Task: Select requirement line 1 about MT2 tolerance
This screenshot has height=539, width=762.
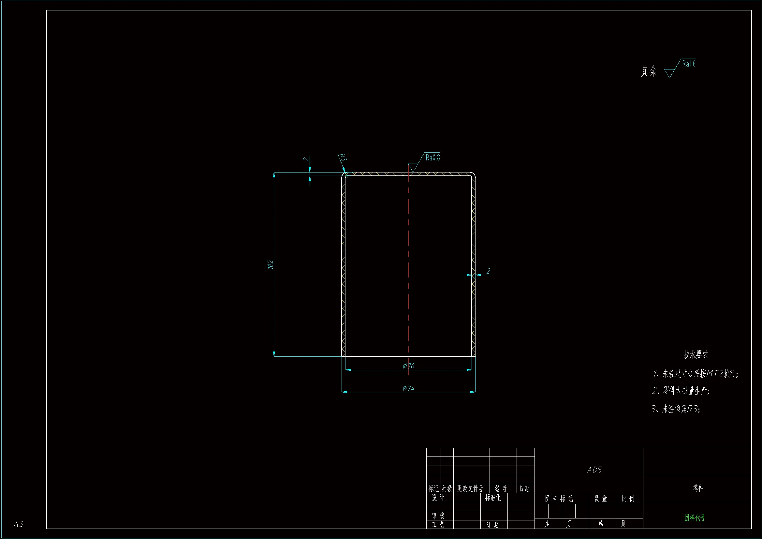Action: pyautogui.click(x=696, y=374)
